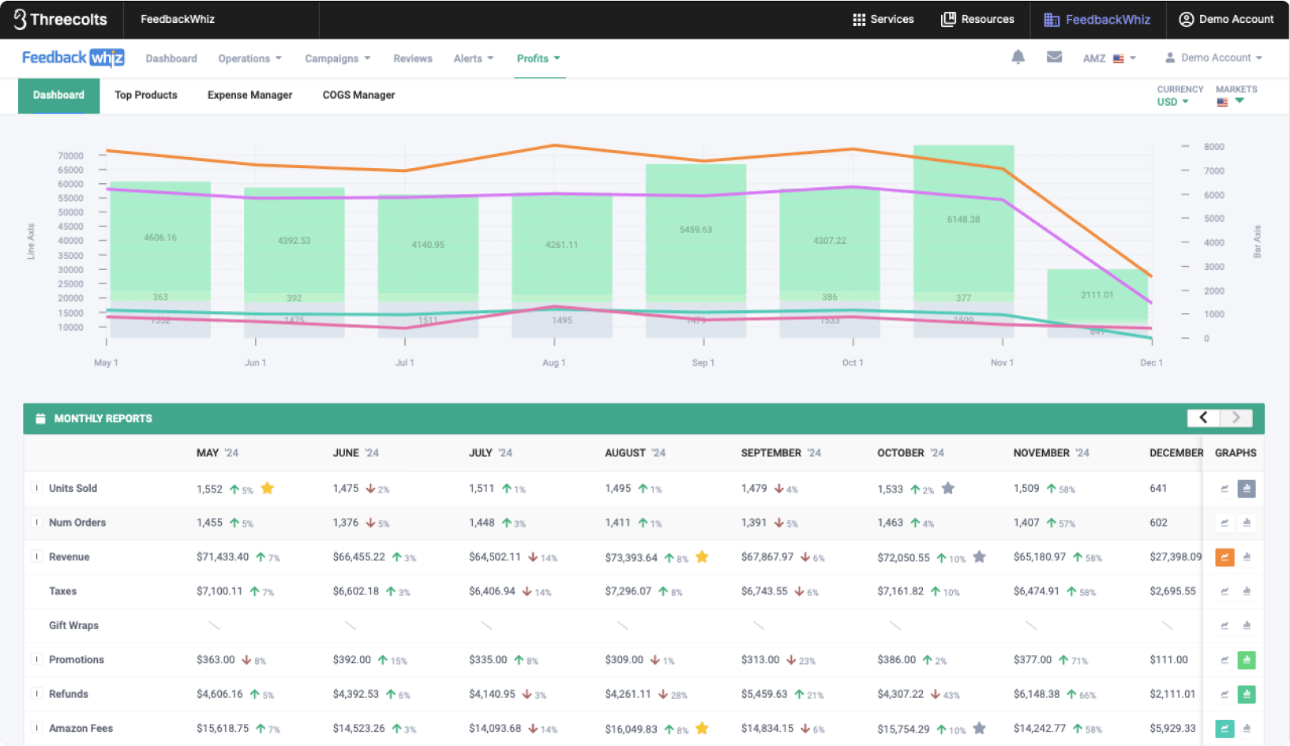Click the calendar icon beside Monthly Reports

click(x=40, y=418)
